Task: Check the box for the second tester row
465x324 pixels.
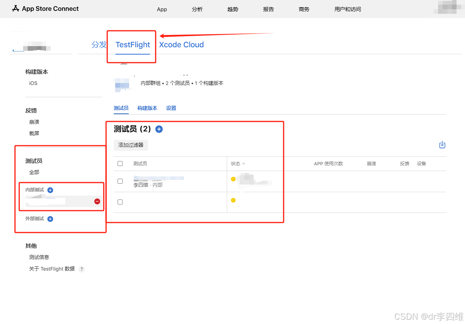Action: [x=120, y=202]
